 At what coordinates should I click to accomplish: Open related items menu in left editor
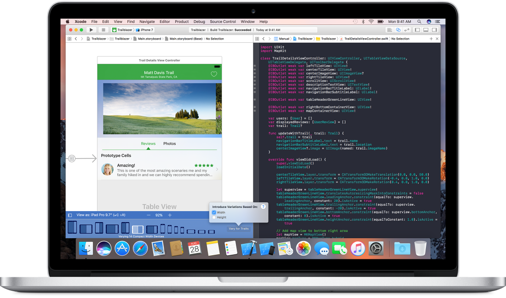[69, 39]
